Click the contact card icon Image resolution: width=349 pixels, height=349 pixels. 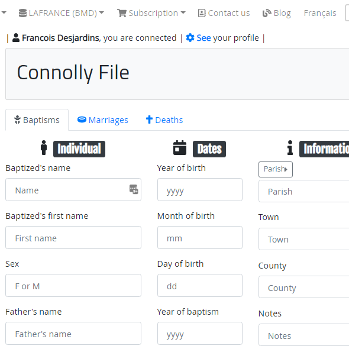point(202,13)
